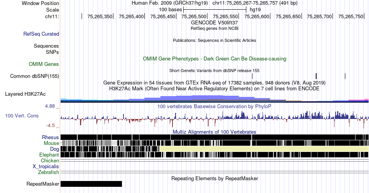Click 'Multiz Alignments of 100 Vertebrates' title

(214, 132)
